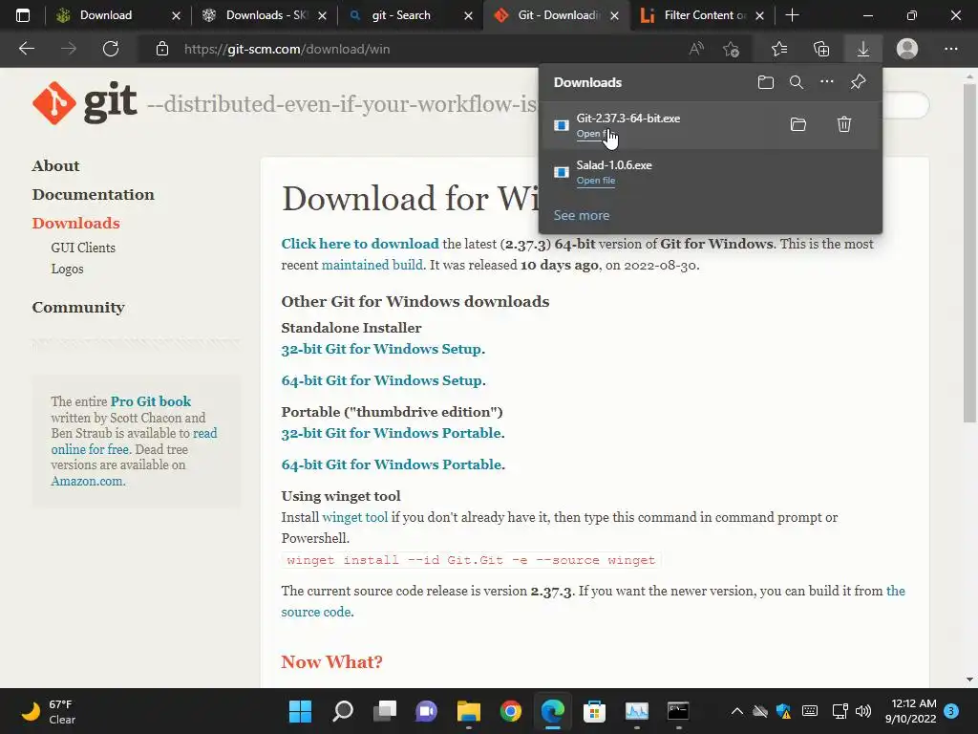Open Google Chrome from taskbar

pyautogui.click(x=510, y=711)
